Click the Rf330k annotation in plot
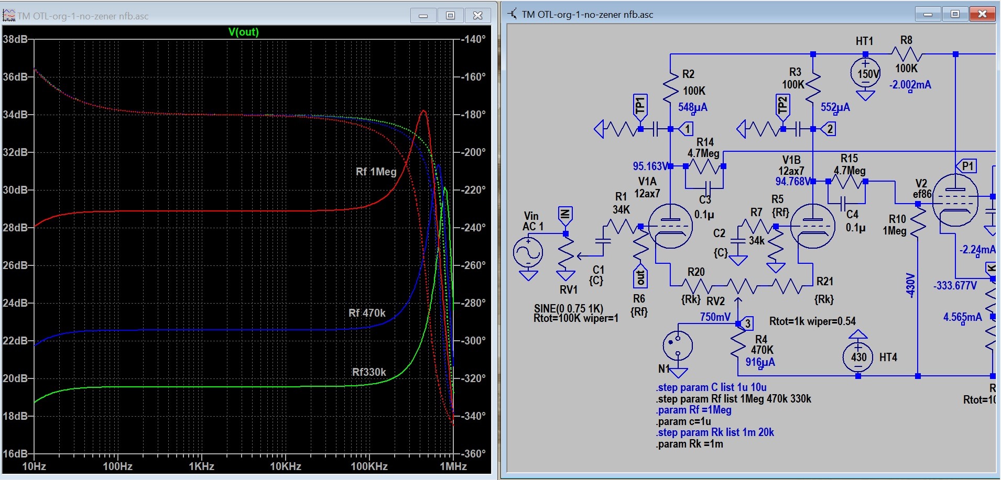The height and width of the screenshot is (480, 1001). tap(369, 372)
